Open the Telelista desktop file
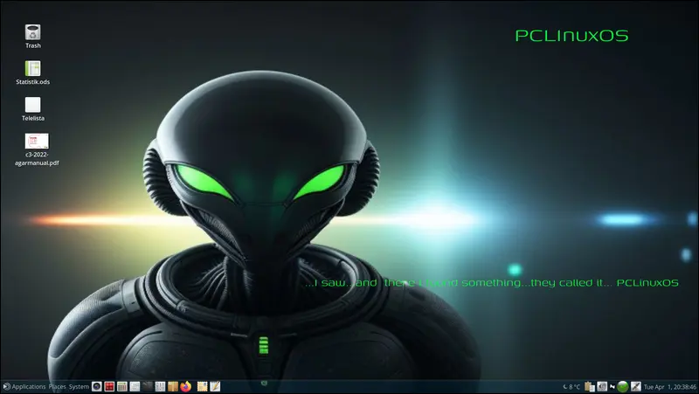The image size is (699, 394). click(32, 108)
